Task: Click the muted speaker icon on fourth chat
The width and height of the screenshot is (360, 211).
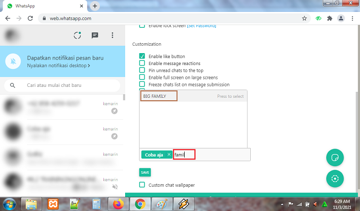Action: point(115,187)
